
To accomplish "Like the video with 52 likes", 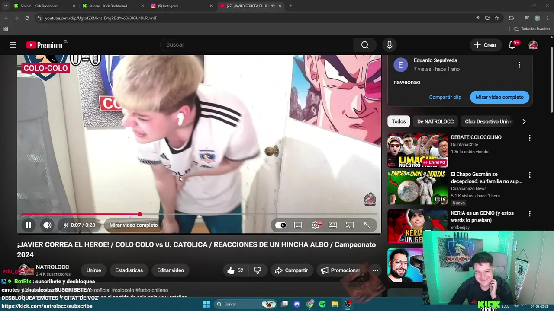I will pos(235,270).
